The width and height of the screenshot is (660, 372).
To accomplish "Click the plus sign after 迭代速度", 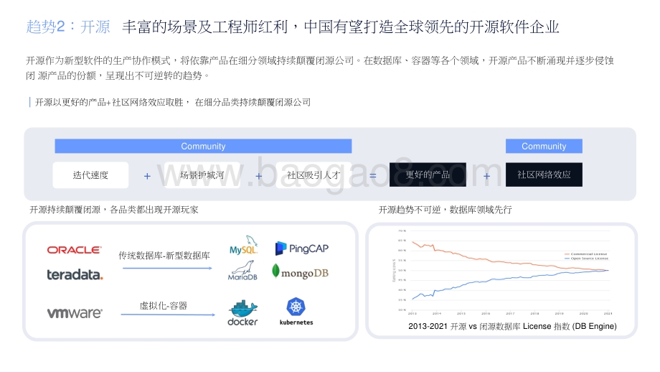I will (x=147, y=176).
